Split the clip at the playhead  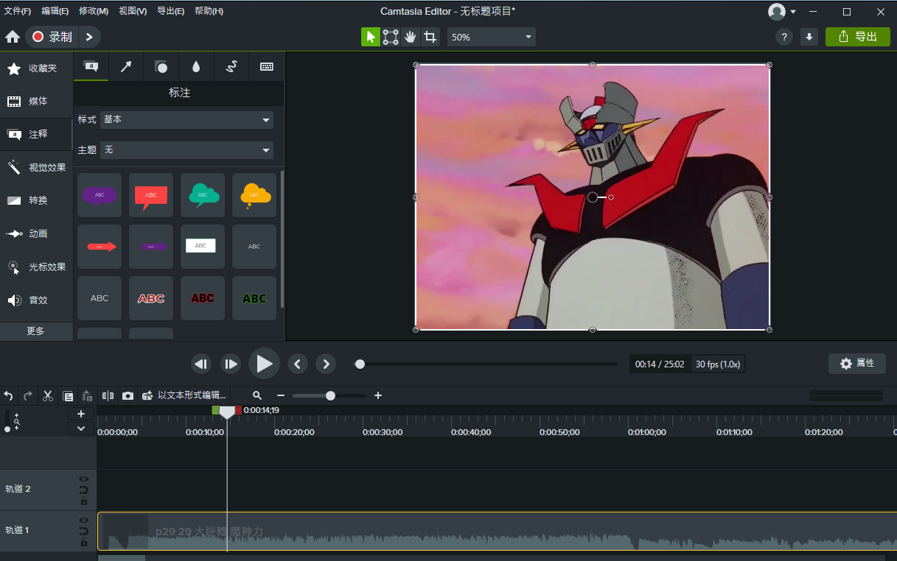point(108,395)
